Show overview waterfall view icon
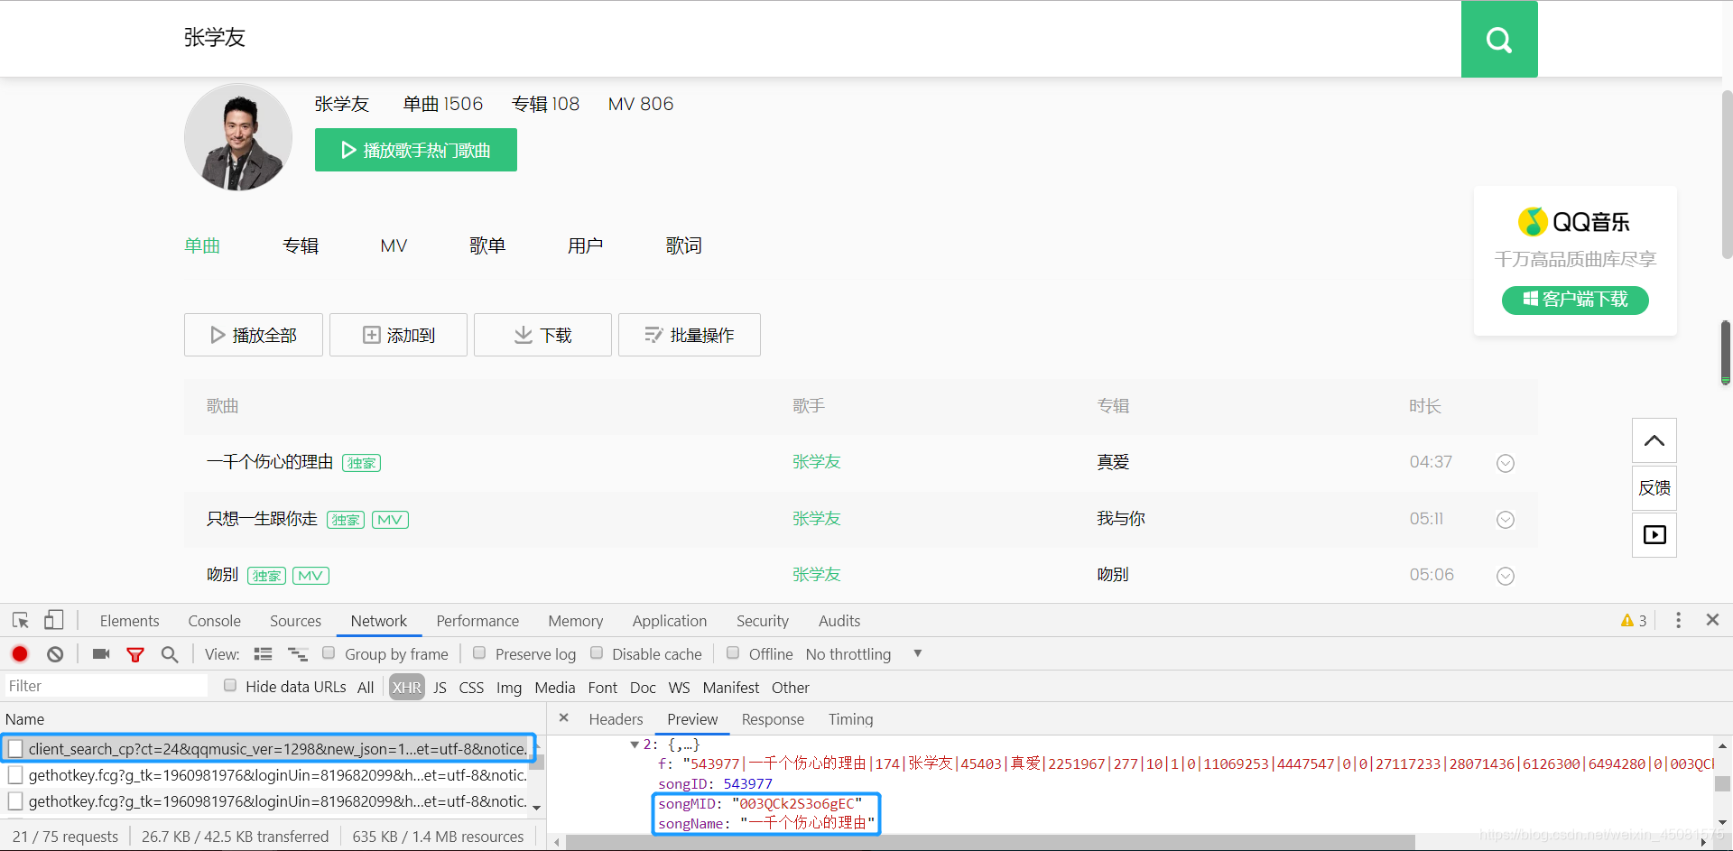Image resolution: width=1733 pixels, height=851 pixels. pyautogui.click(x=298, y=654)
